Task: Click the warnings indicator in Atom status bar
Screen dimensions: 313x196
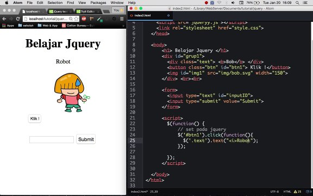Action: 297,192
